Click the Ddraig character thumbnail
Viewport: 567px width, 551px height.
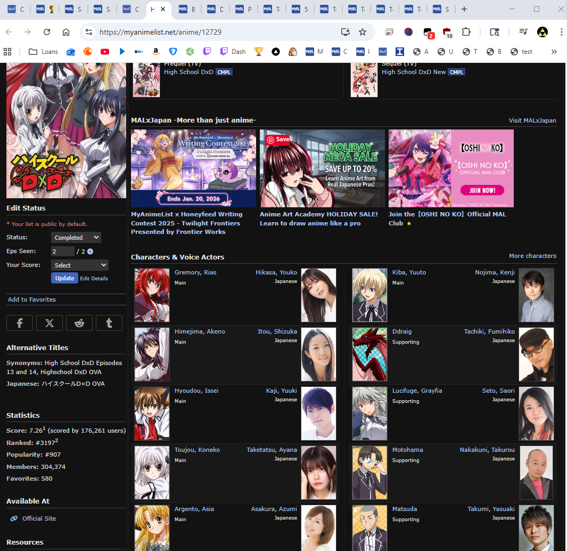click(x=369, y=354)
